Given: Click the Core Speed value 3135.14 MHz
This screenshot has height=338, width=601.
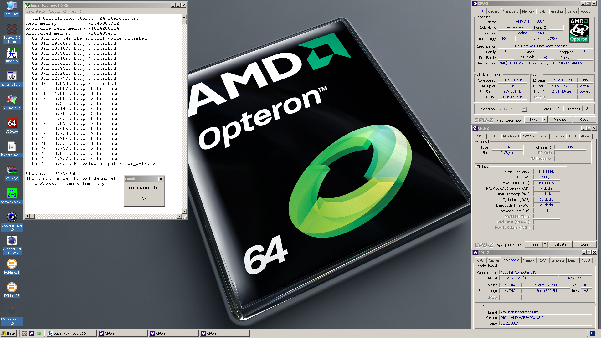Looking at the screenshot, I should (x=512, y=80).
